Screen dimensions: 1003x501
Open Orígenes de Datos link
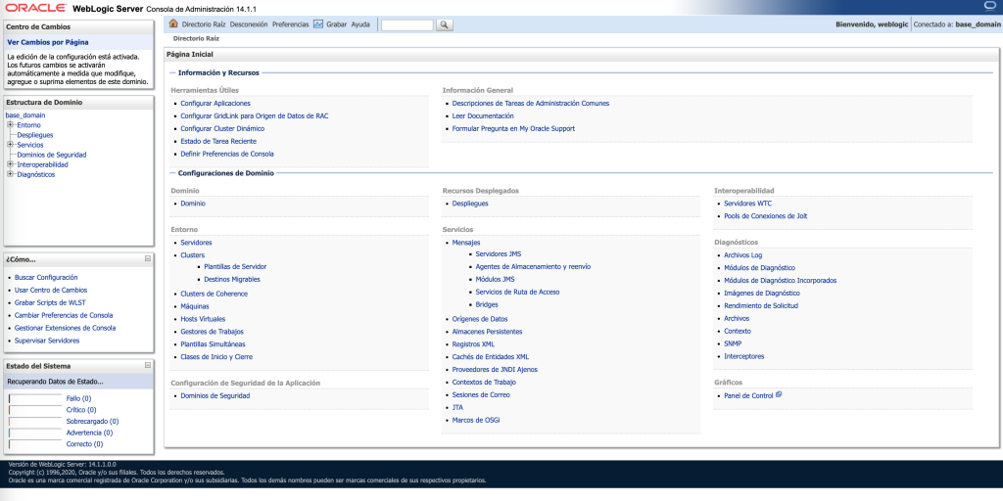click(480, 319)
